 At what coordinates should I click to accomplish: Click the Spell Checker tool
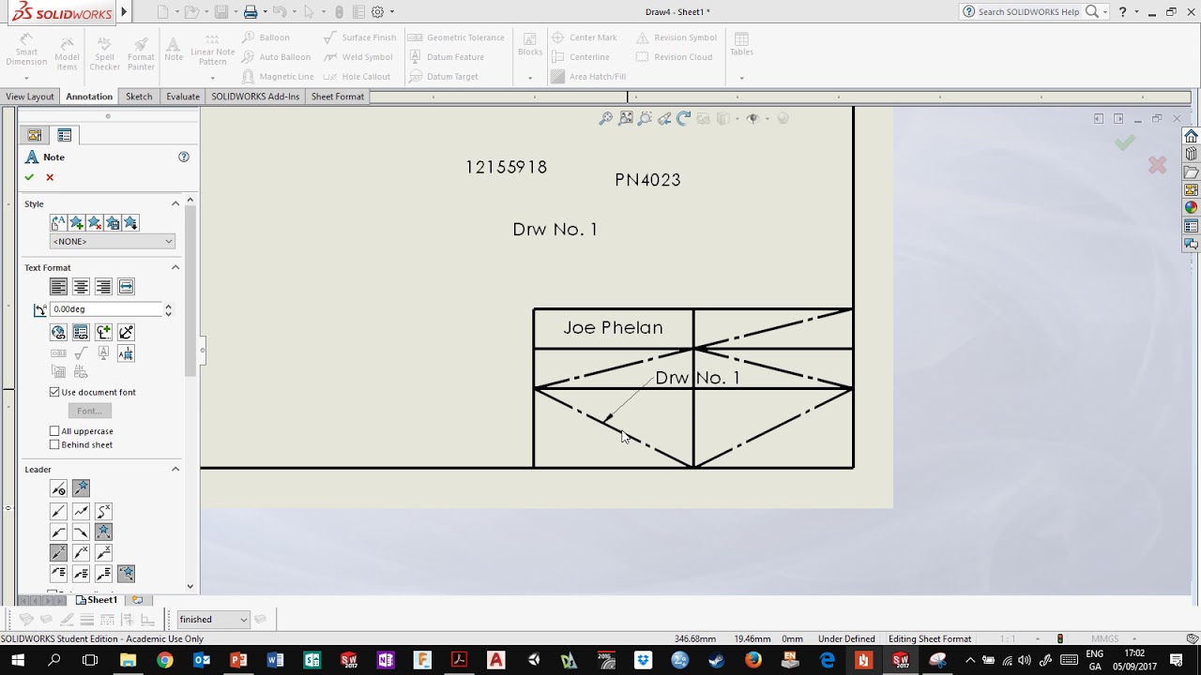(104, 54)
